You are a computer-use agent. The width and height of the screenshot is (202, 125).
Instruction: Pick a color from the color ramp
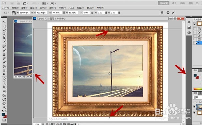tap(198, 89)
